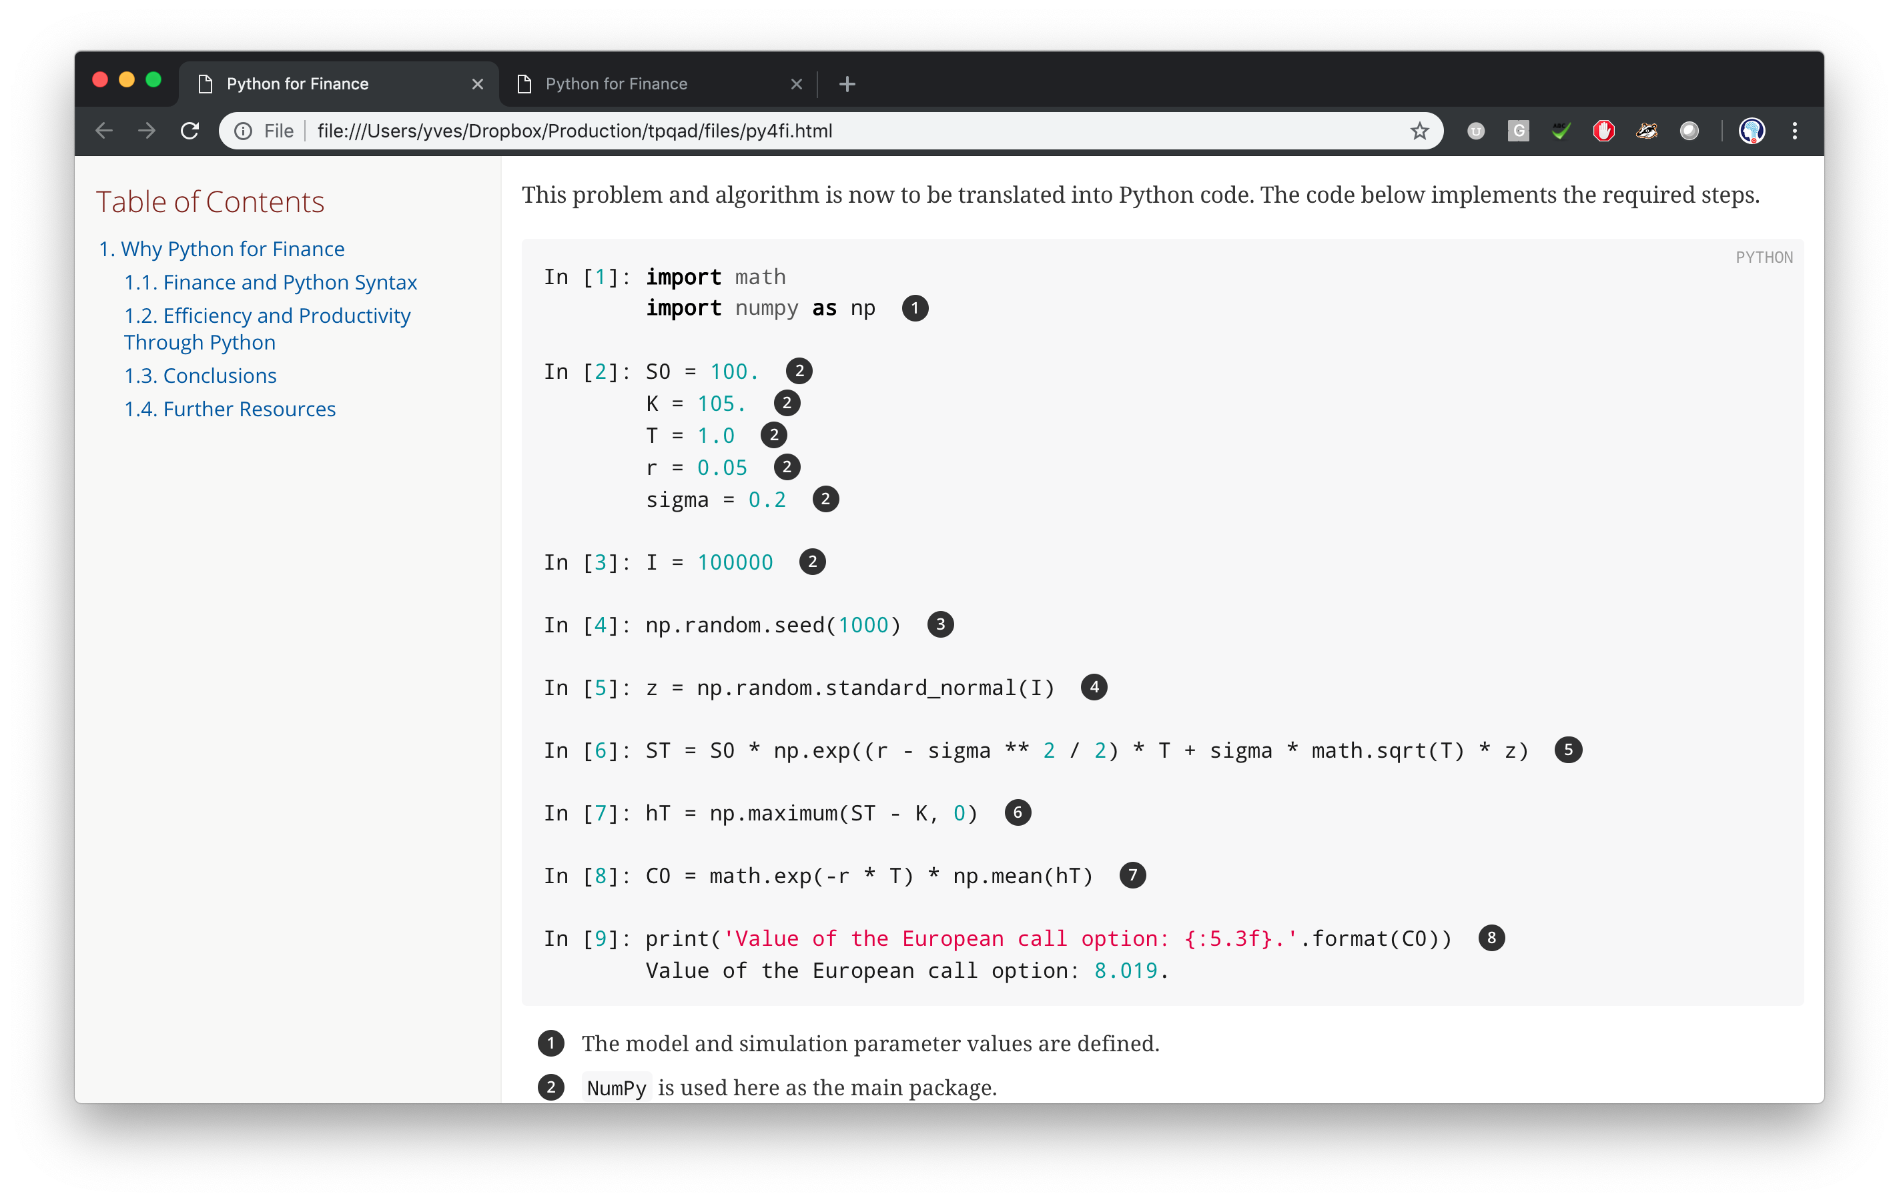
Task: Open the user profile avatar
Action: tap(1752, 131)
